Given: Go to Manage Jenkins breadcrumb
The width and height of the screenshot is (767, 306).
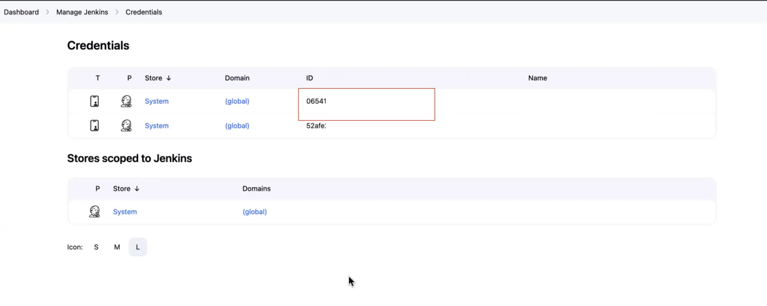Looking at the screenshot, I should pos(82,12).
